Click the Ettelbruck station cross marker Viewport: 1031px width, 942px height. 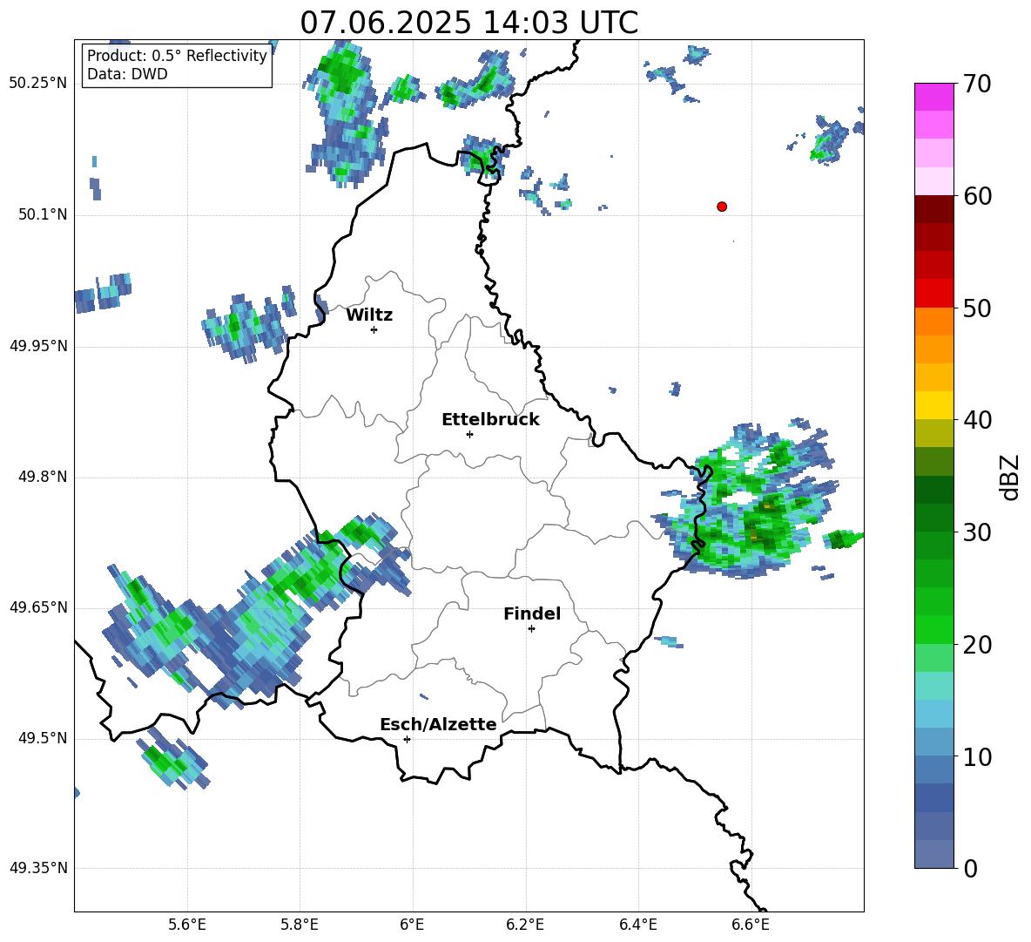click(469, 434)
